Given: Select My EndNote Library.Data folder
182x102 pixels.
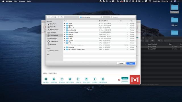Looking at the screenshot, I should pyautogui.click(x=100, y=49).
